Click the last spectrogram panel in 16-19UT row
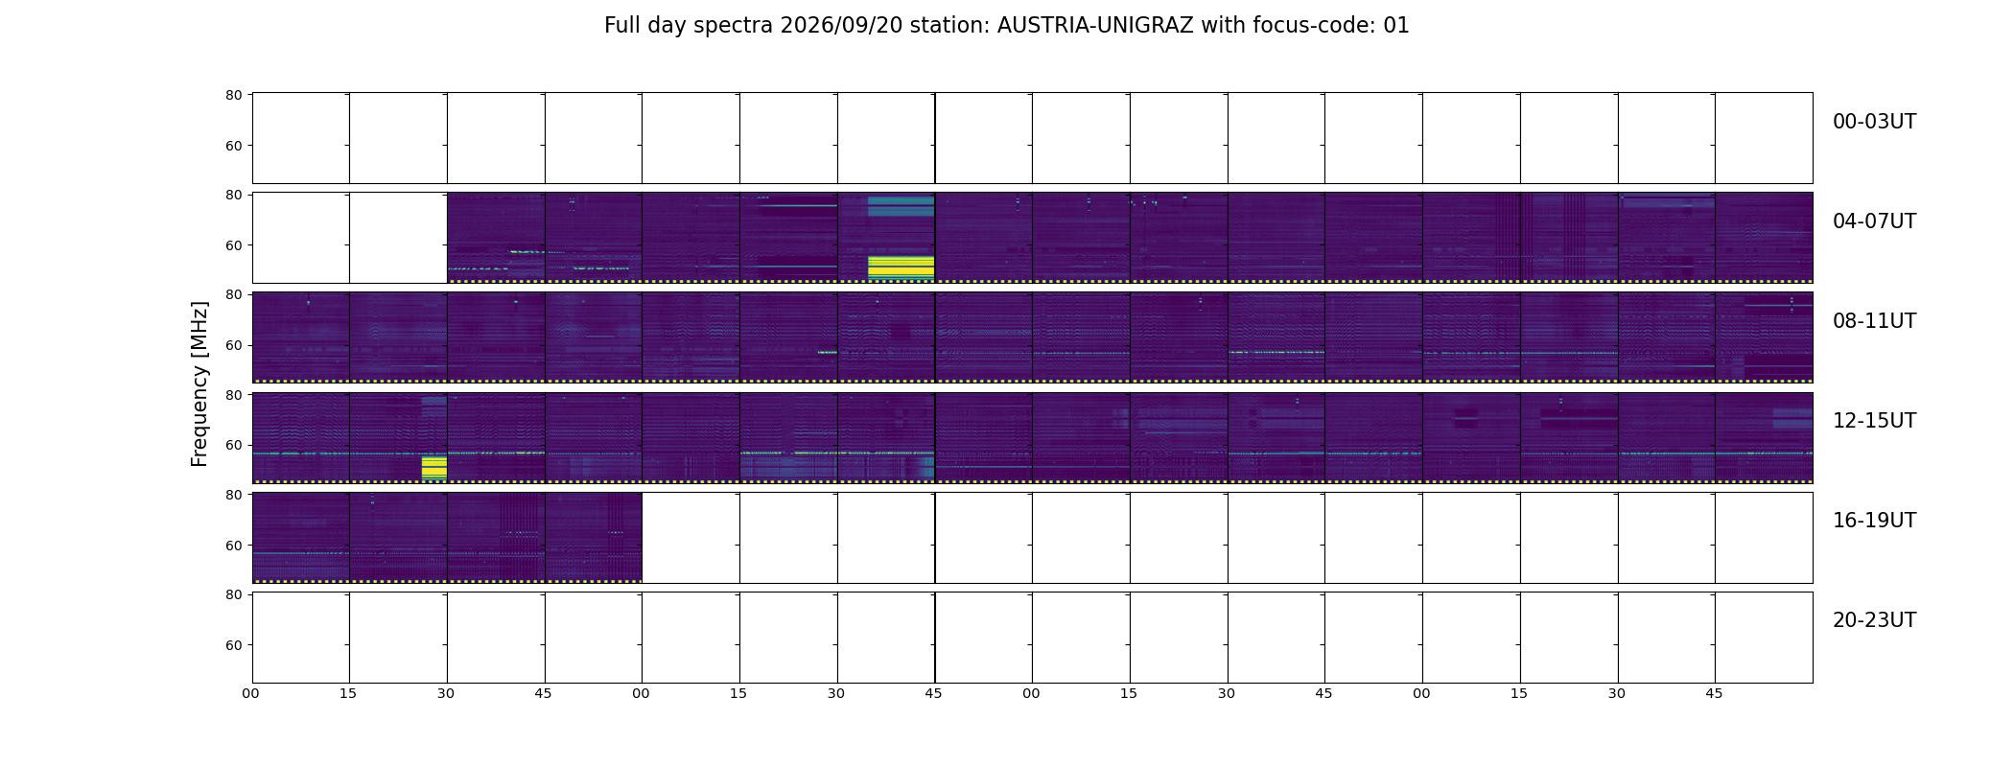Image resolution: width=2014 pixels, height=767 pixels. [594, 537]
